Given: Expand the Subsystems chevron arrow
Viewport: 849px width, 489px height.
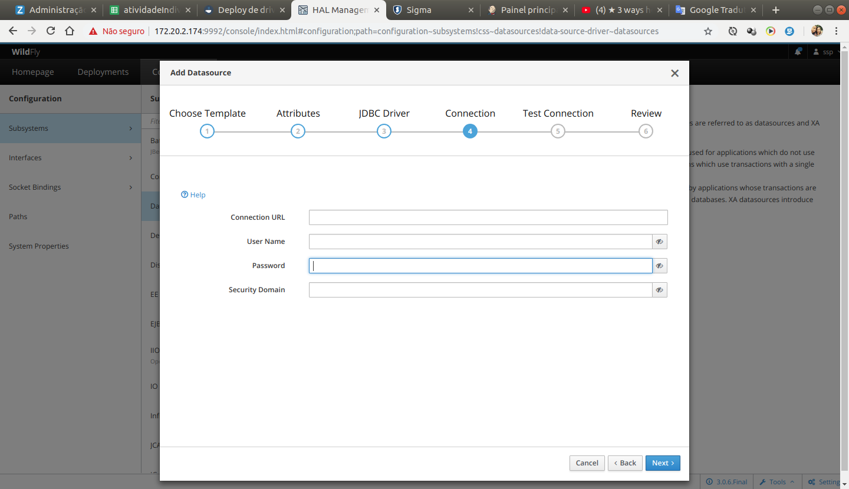Looking at the screenshot, I should pos(131,128).
